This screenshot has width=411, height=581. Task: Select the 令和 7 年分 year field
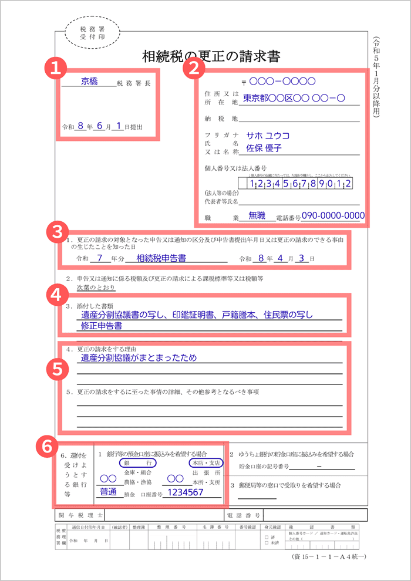click(x=99, y=258)
